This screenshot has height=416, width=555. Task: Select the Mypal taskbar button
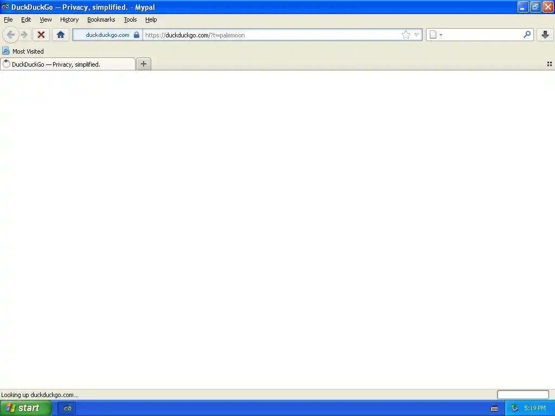pos(67,408)
